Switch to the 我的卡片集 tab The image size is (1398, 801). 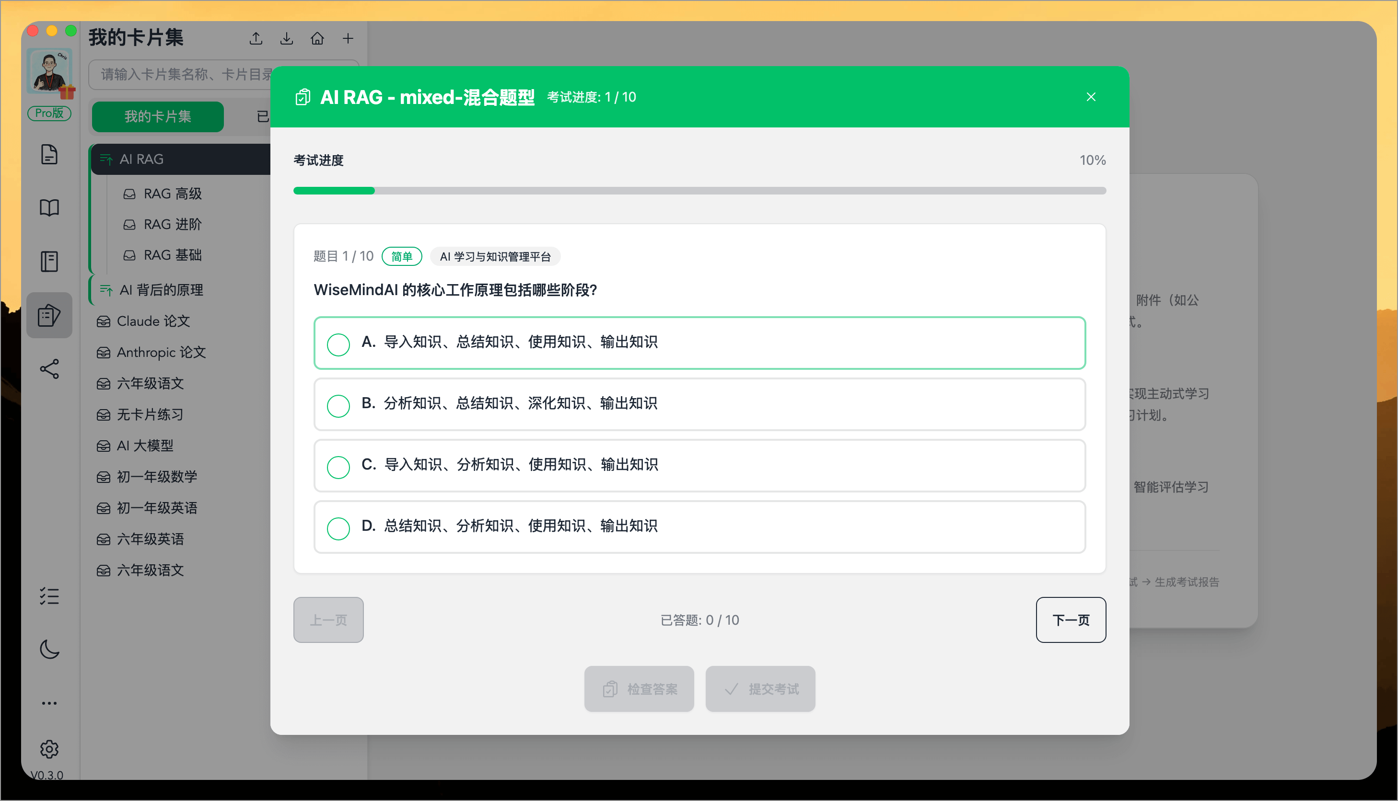[x=157, y=116]
